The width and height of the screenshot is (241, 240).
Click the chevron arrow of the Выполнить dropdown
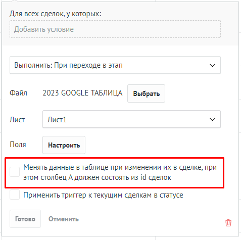[212, 65]
